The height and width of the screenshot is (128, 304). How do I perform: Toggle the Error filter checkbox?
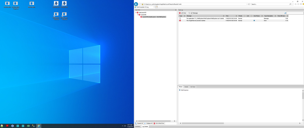coord(182,13)
